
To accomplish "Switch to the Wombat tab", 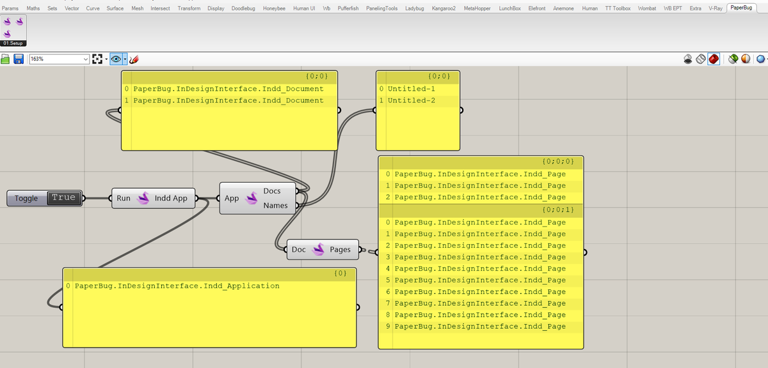I will [646, 8].
